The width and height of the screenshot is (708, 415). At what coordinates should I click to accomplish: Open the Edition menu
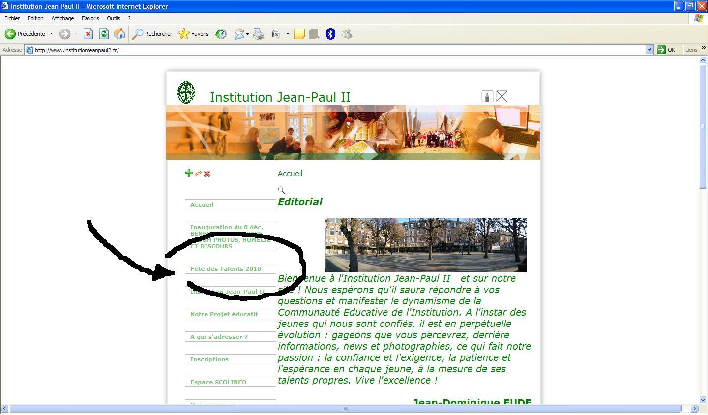[35, 18]
